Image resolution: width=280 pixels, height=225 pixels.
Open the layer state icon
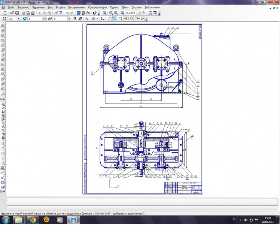click(x=50, y=19)
